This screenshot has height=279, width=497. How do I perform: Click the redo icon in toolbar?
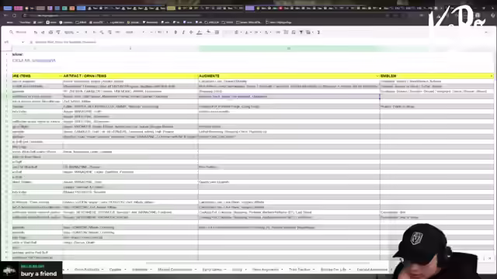click(43, 33)
